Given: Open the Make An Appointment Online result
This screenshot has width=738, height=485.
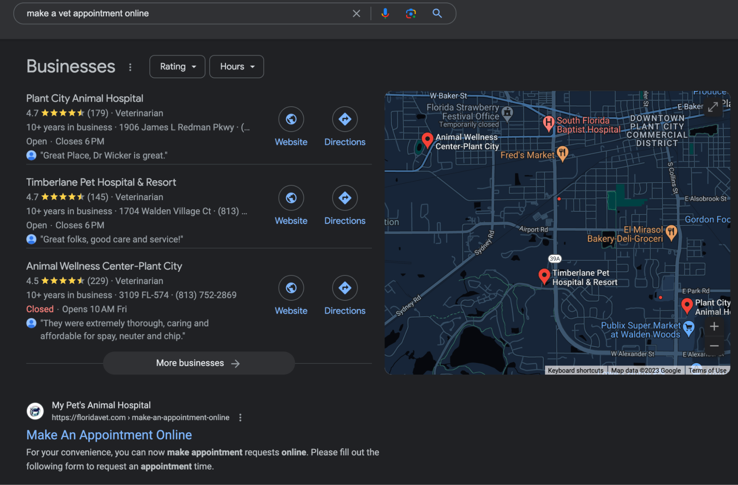Looking at the screenshot, I should click(x=109, y=435).
